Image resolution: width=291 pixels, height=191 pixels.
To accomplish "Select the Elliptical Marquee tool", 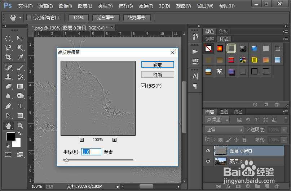I will point(8,38).
